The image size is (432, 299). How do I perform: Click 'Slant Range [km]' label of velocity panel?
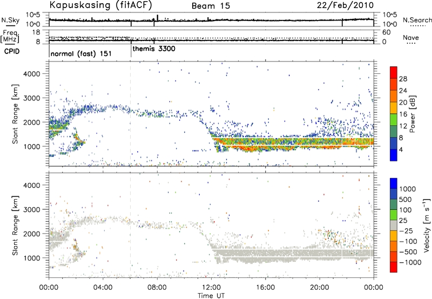(x=16, y=225)
